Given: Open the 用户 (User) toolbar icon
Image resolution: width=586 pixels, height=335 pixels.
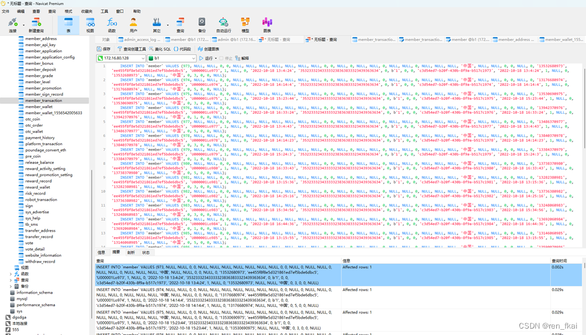Looking at the screenshot, I should [134, 25].
